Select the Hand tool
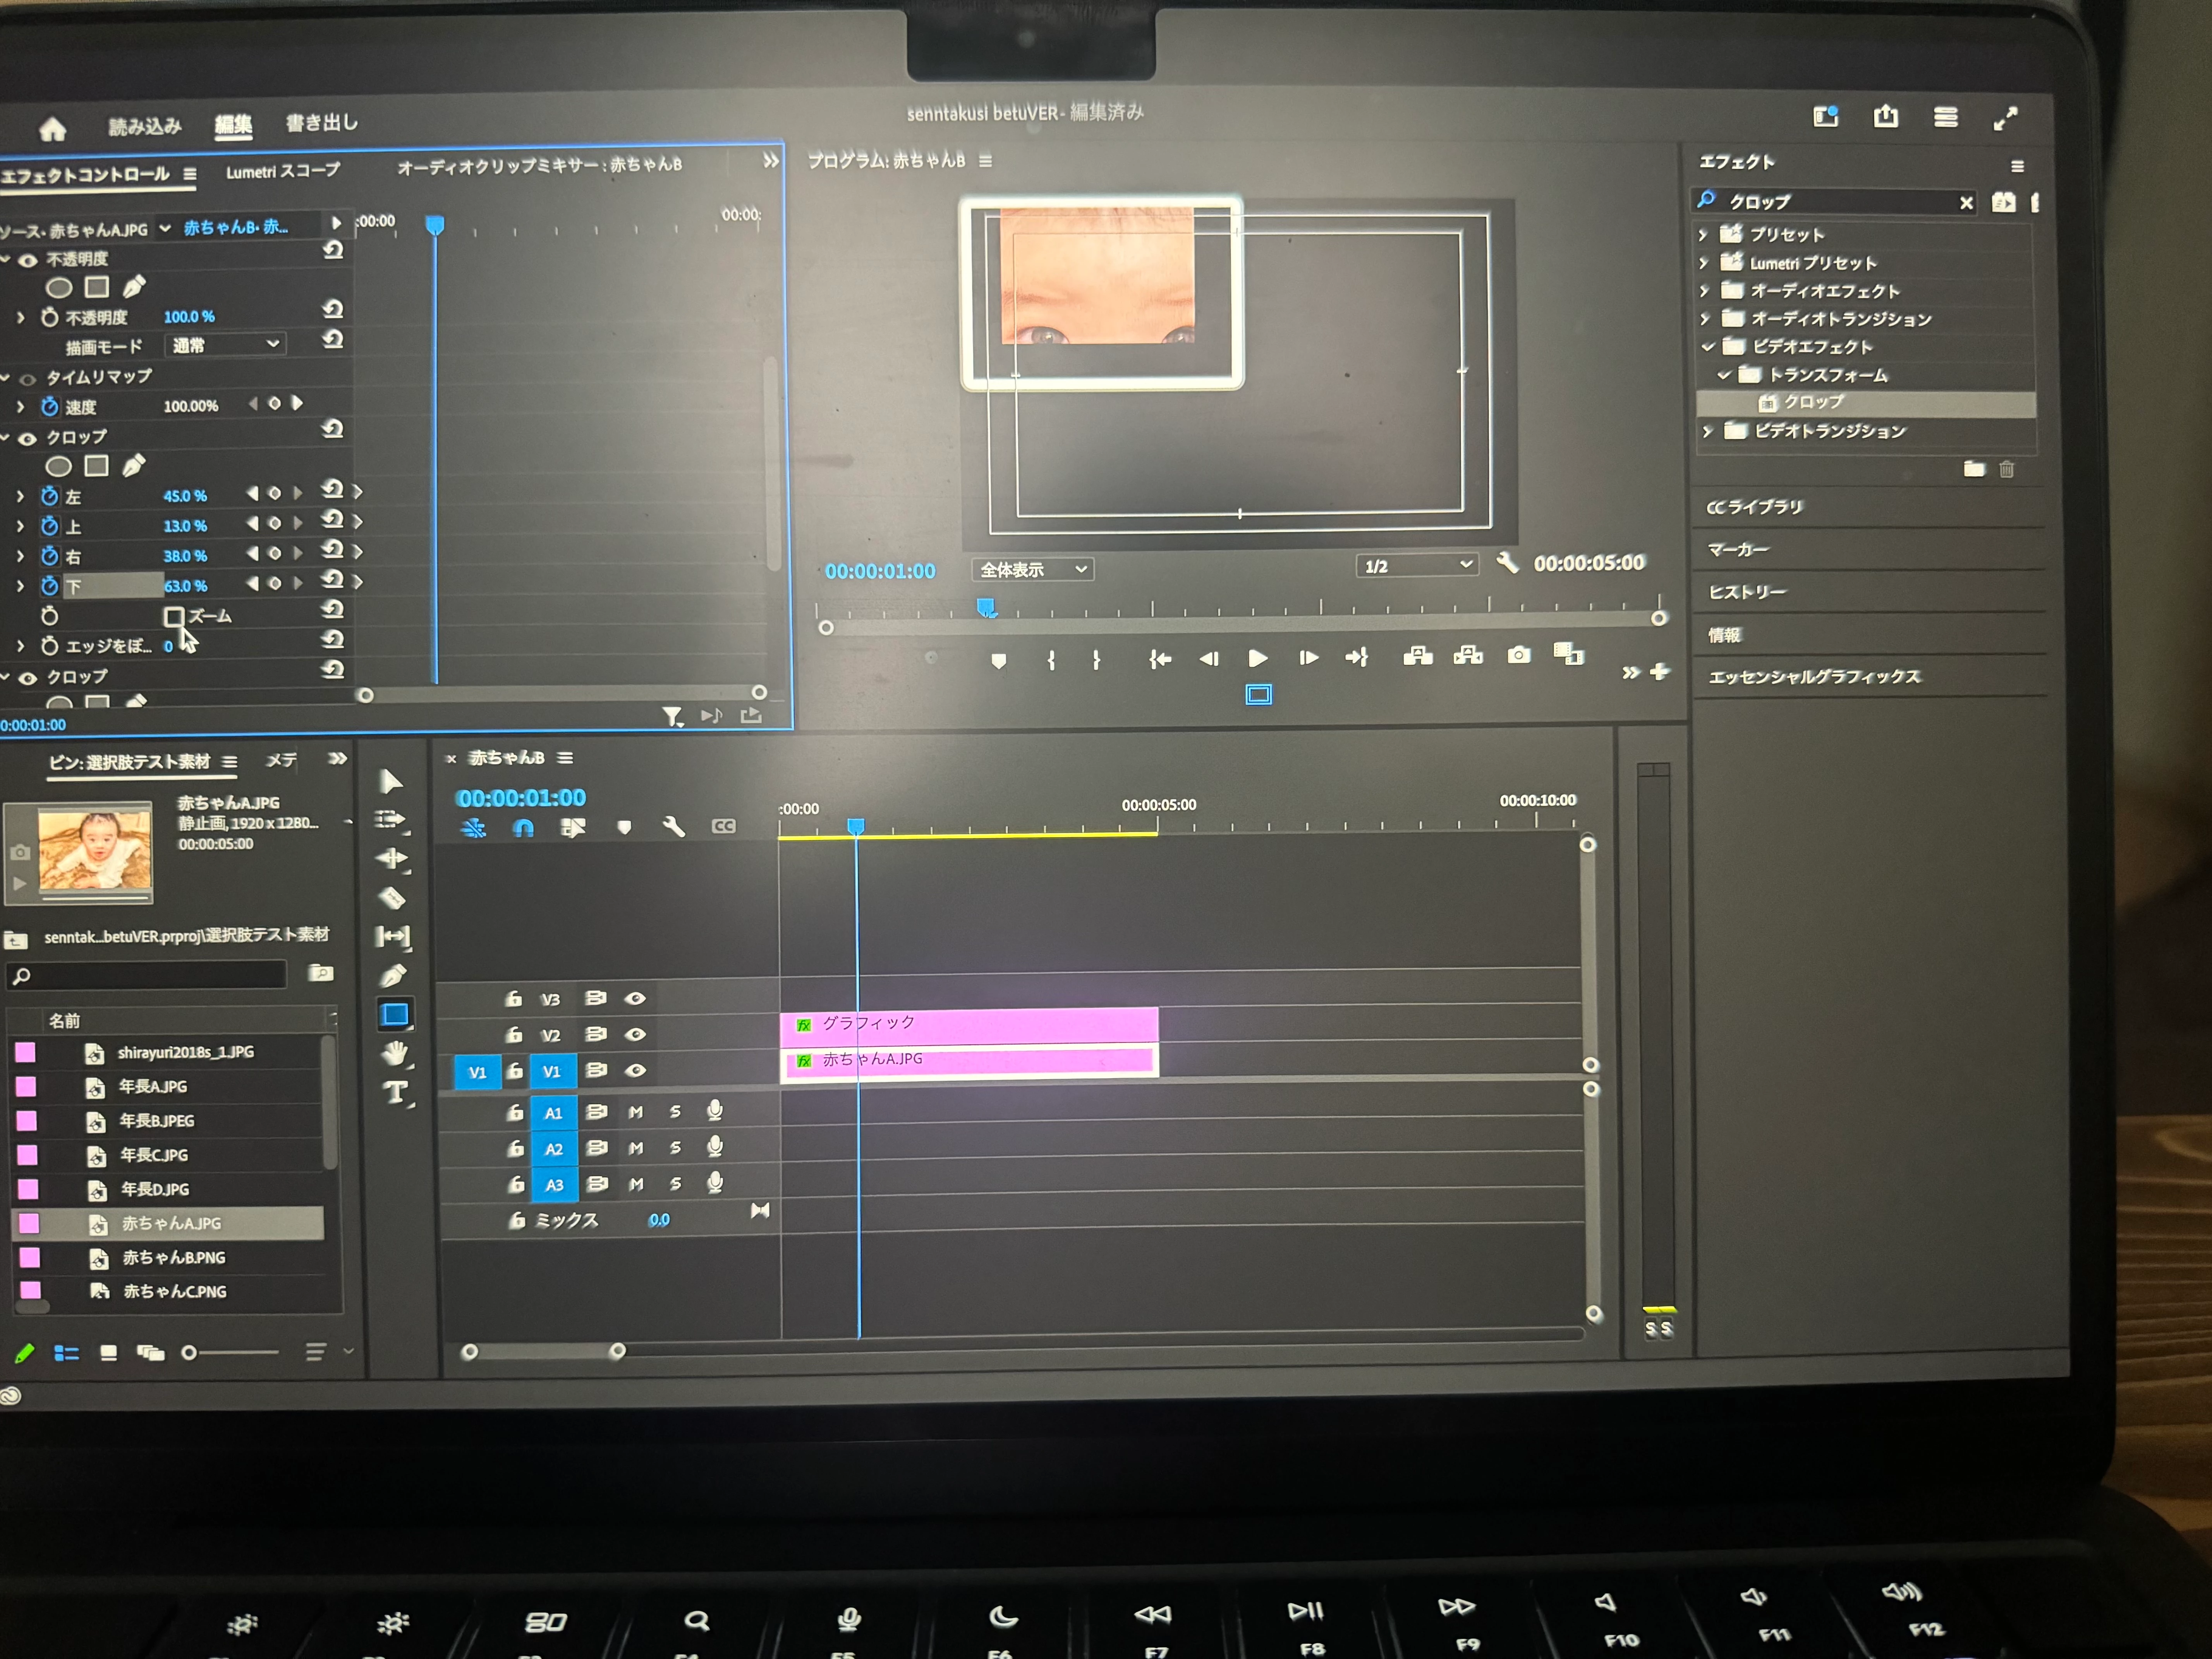This screenshot has height=1659, width=2212. point(395,1053)
